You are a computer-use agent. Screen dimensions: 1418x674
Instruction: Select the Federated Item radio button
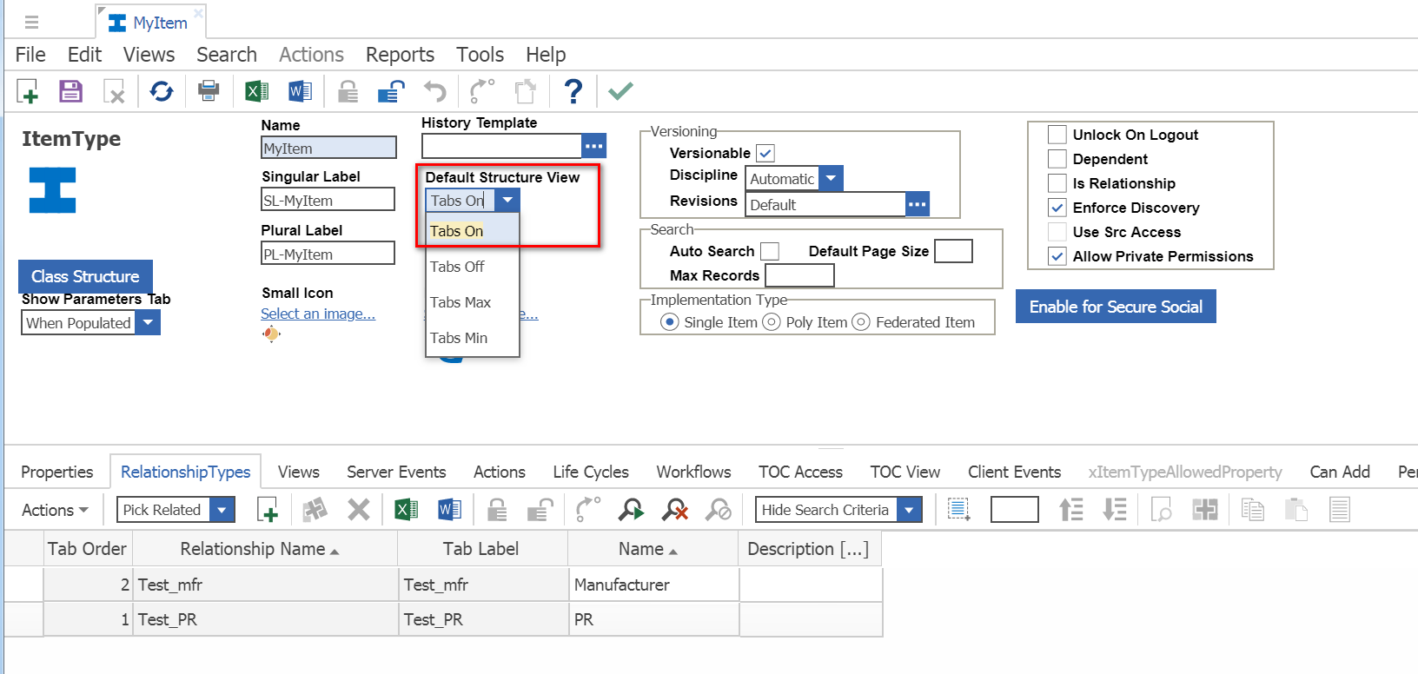pos(861,322)
